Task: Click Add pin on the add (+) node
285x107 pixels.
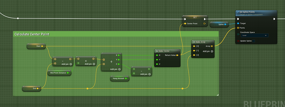Action: coord(115,69)
